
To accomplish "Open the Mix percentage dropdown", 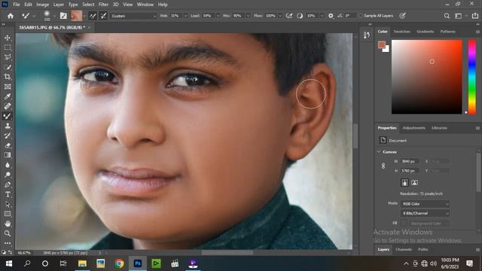I will [248, 16].
